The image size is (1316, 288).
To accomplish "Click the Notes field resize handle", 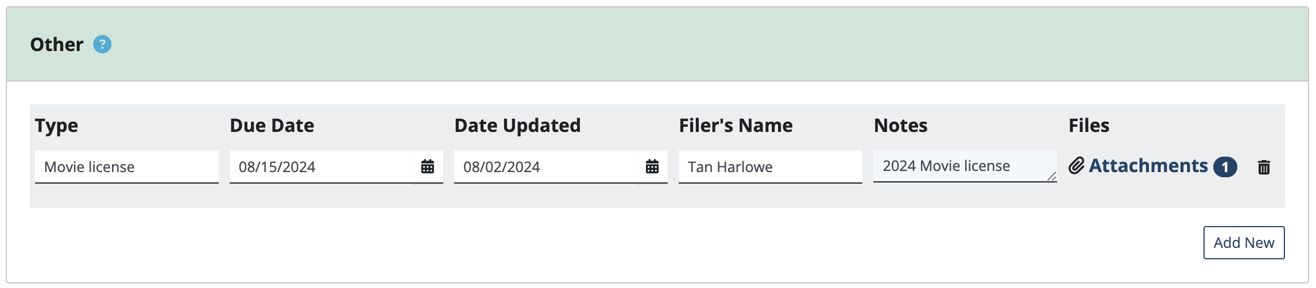I will pos(1051,177).
